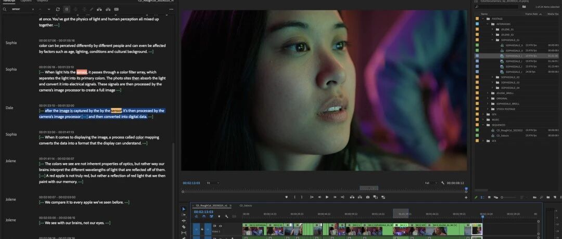Expand the STOCK FOOTAGE bin
This screenshot has width=562, height=239.
click(488, 109)
